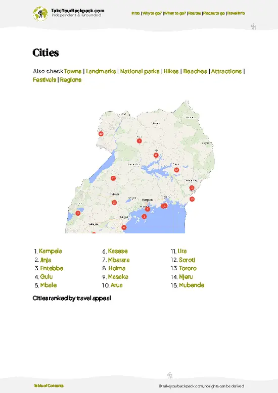The image size is (278, 393).
Task: Open the Gulu city link in list
Action: (x=47, y=277)
